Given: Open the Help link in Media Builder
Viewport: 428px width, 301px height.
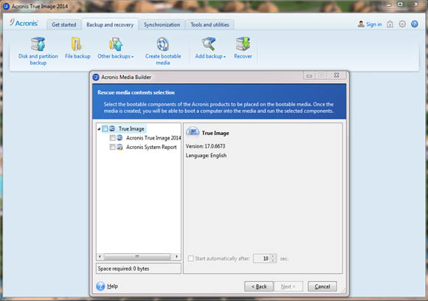Looking at the screenshot, I should [112, 286].
